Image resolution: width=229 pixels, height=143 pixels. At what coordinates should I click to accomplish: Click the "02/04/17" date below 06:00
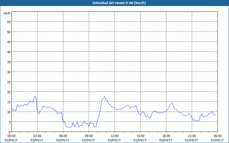coord(63,140)
